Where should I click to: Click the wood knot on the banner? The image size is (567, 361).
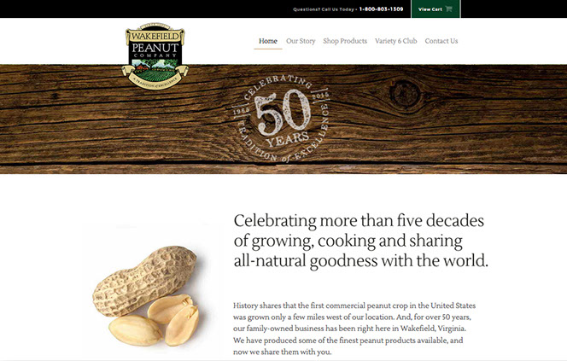coord(405,95)
